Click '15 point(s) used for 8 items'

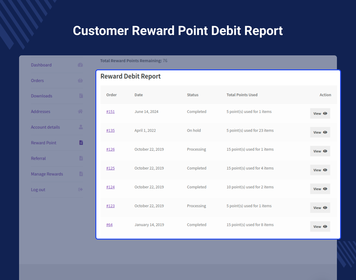point(250,225)
